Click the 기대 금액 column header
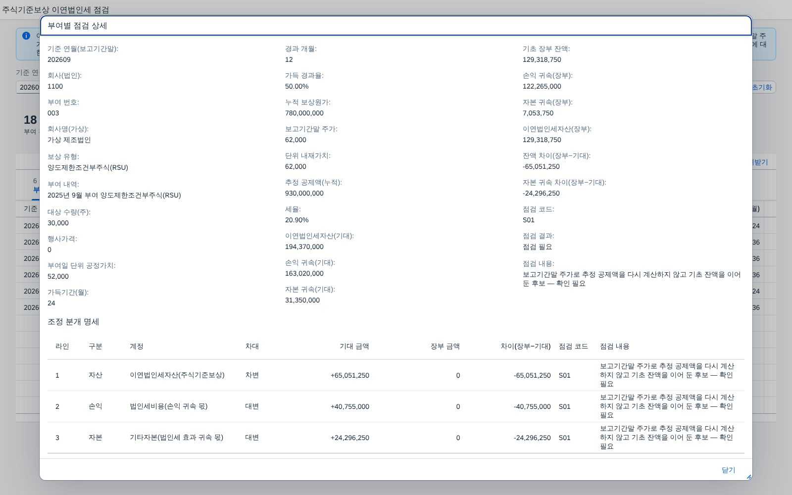 354,346
